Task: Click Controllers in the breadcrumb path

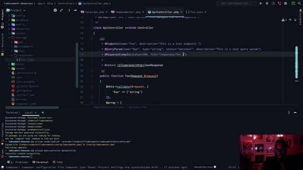Action: coord(66,3)
